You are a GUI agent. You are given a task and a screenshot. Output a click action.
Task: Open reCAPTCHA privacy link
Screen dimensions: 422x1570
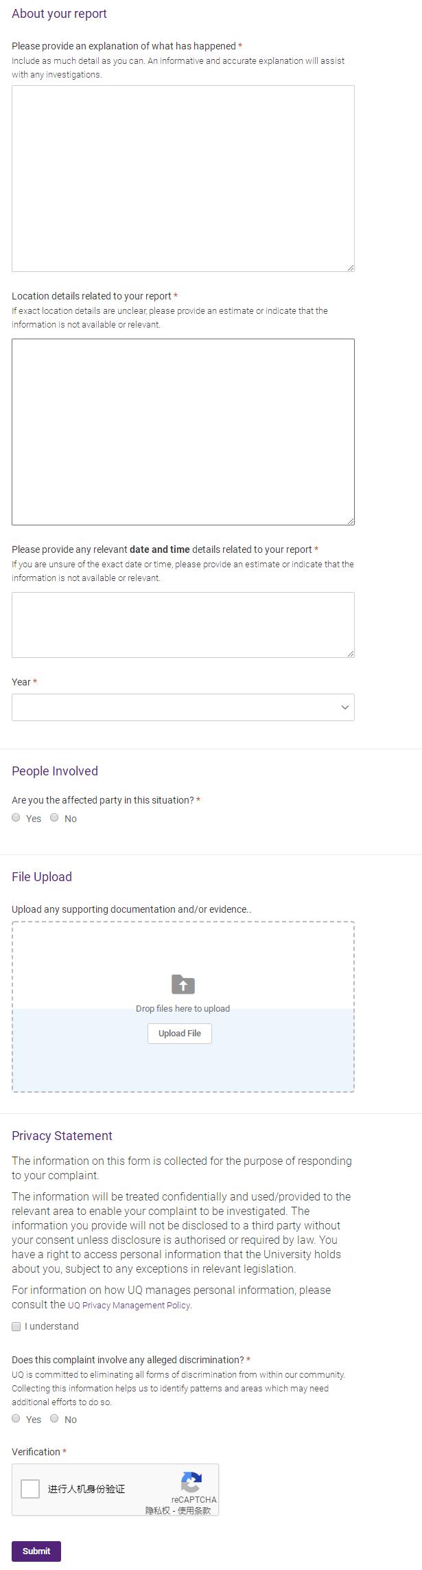pyautogui.click(x=157, y=1510)
